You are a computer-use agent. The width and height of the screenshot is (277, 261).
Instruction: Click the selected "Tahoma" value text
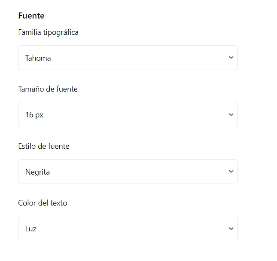[38, 58]
